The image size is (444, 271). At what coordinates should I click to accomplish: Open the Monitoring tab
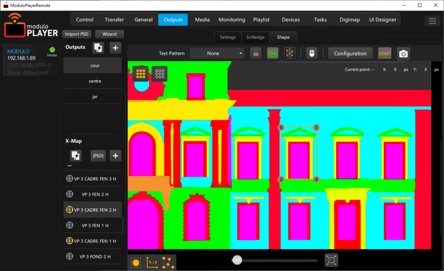pyautogui.click(x=231, y=19)
